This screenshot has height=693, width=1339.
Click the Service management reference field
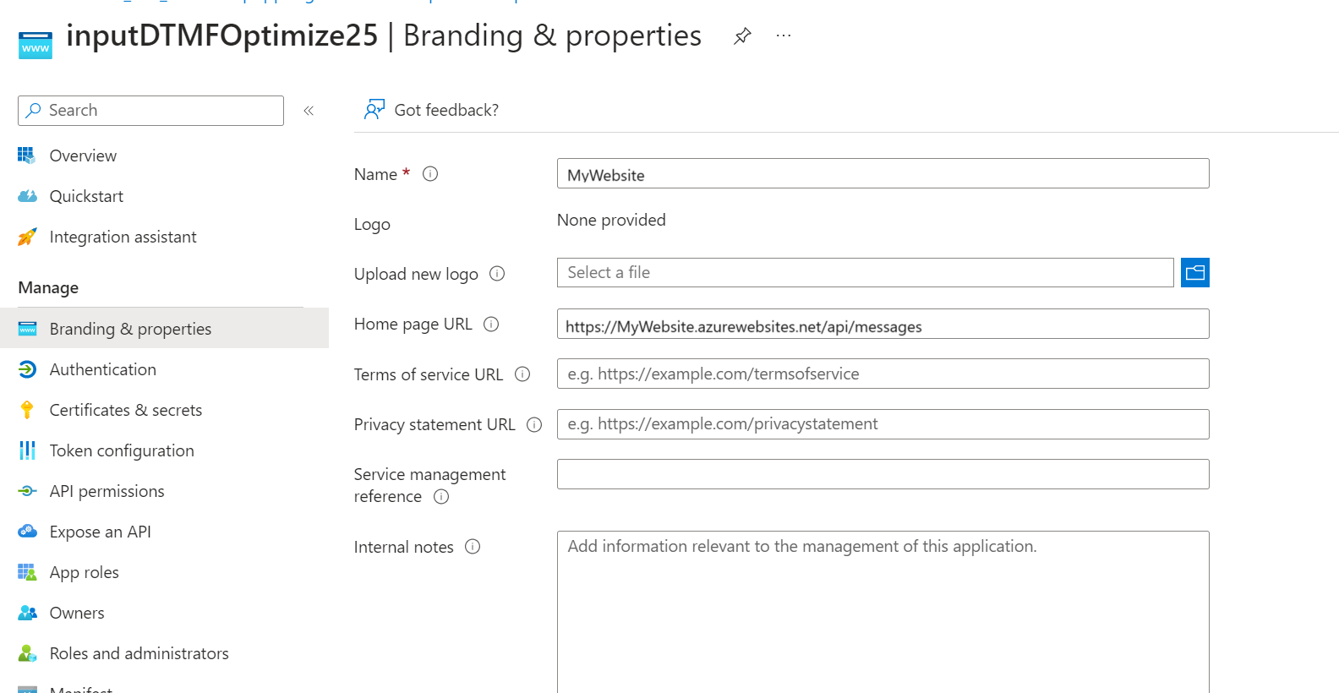click(883, 474)
